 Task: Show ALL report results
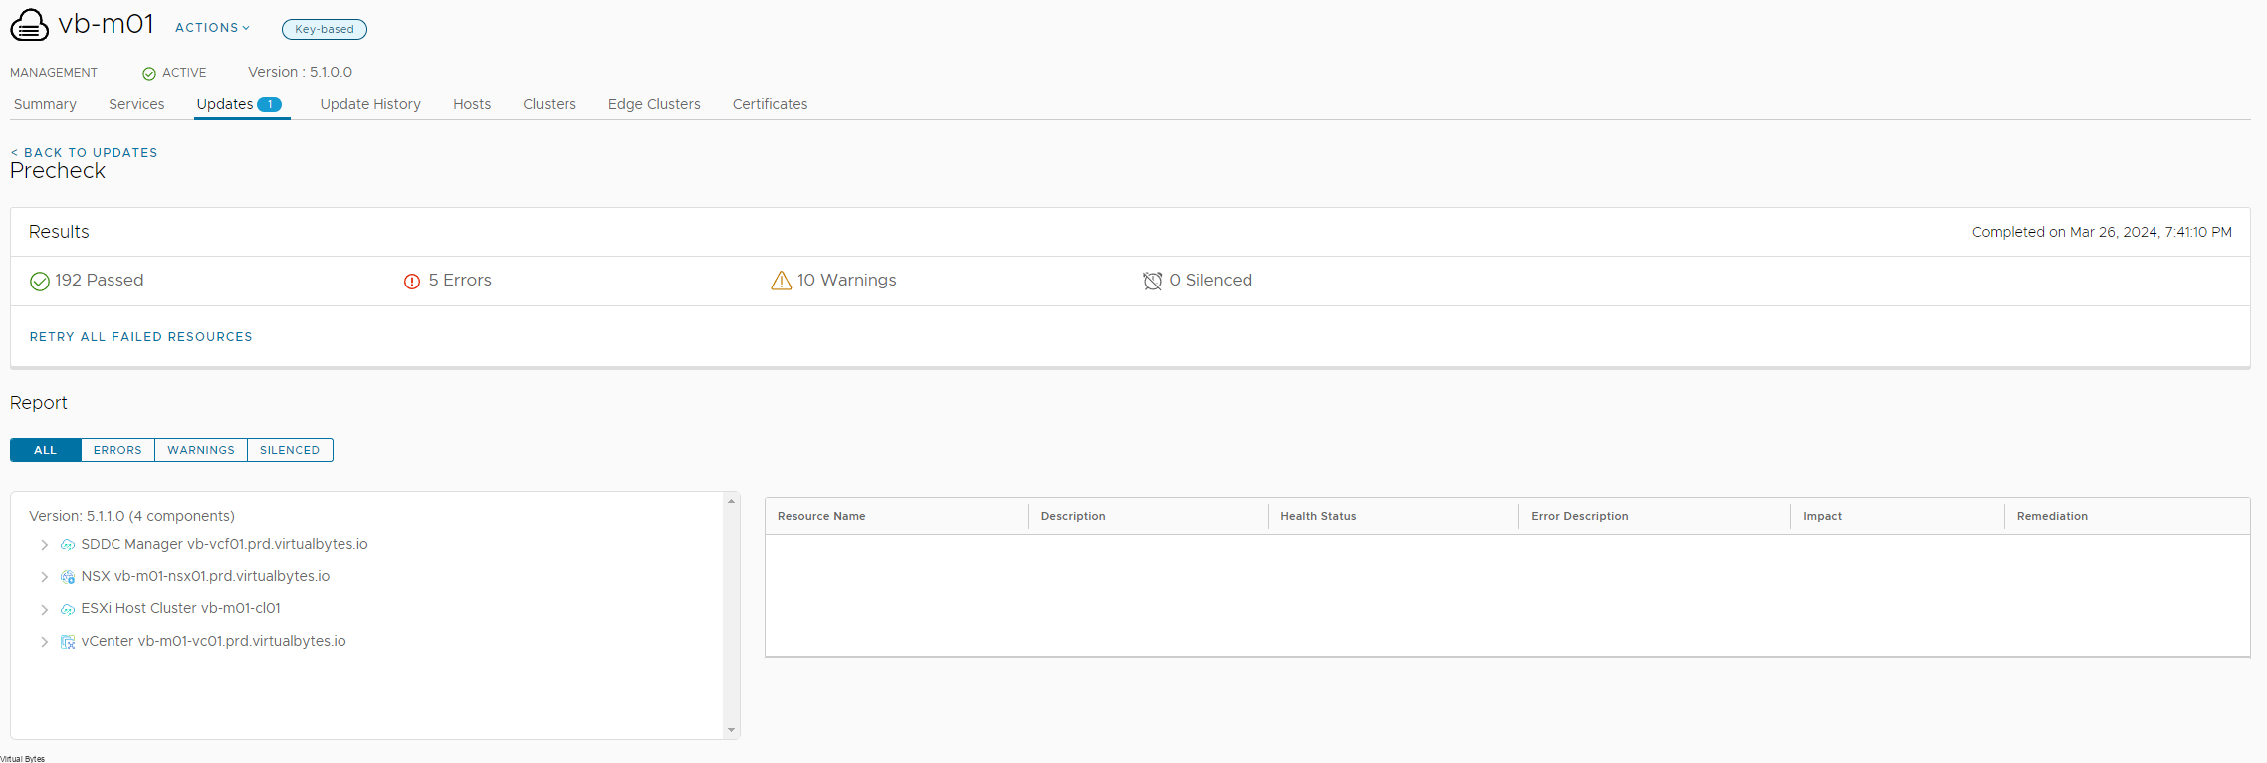(x=46, y=450)
